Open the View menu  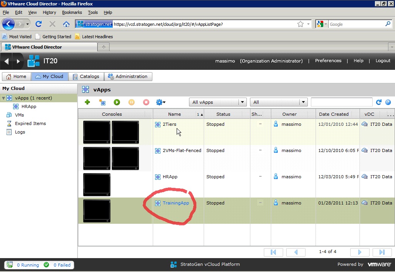(x=32, y=12)
